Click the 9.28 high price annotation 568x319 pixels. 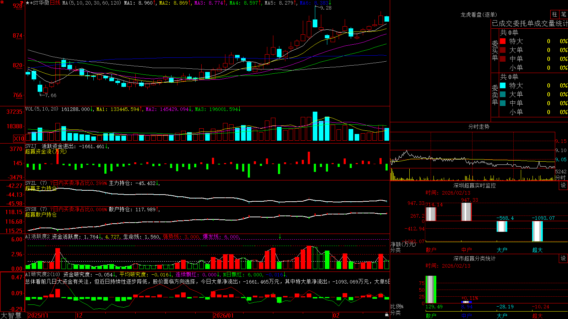326,8
